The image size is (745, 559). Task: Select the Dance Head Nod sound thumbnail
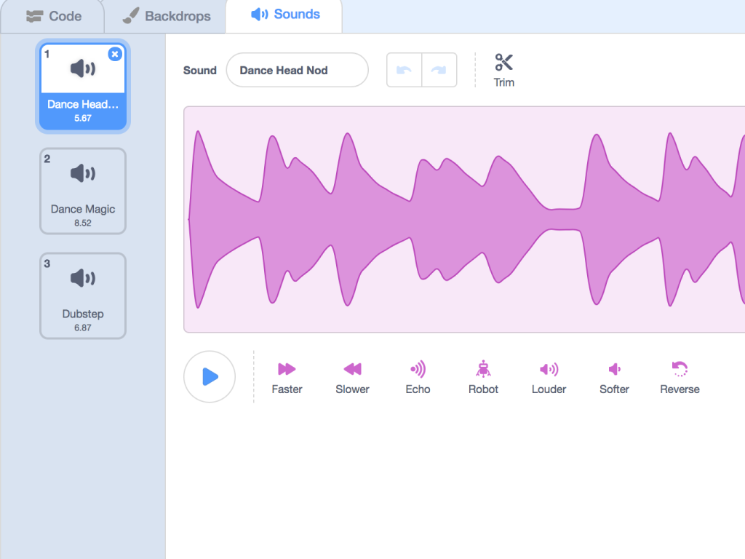point(83,87)
